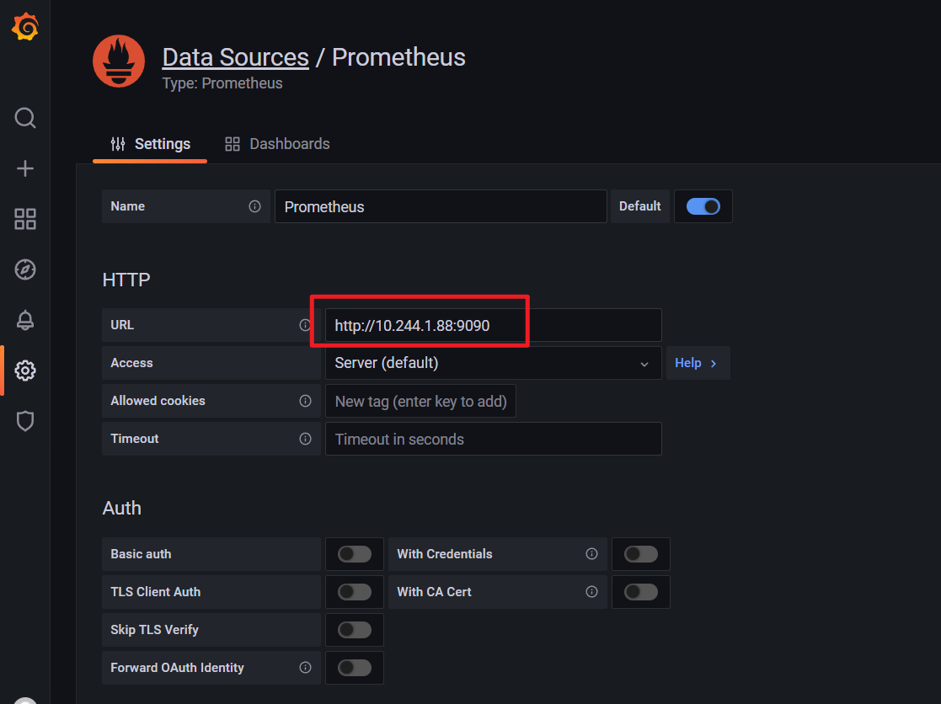Turn off the Default data source toggle

pyautogui.click(x=703, y=206)
